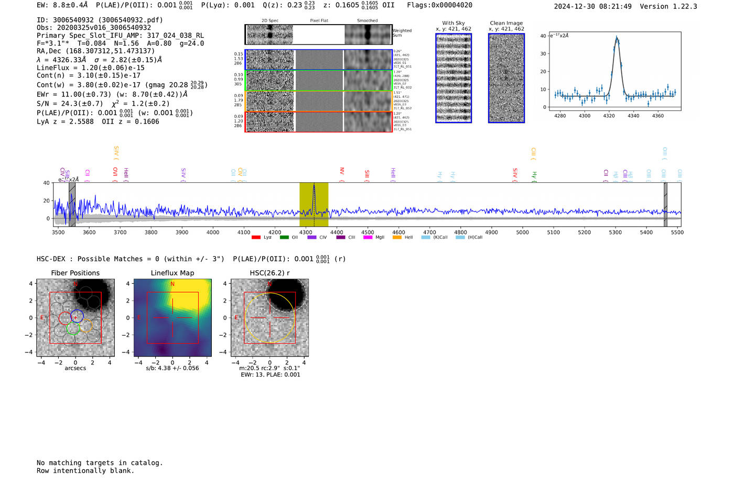Click the 'LineFlux = 1.20(±0.06)e-15' line
734x499 pixels.
(x=91, y=68)
